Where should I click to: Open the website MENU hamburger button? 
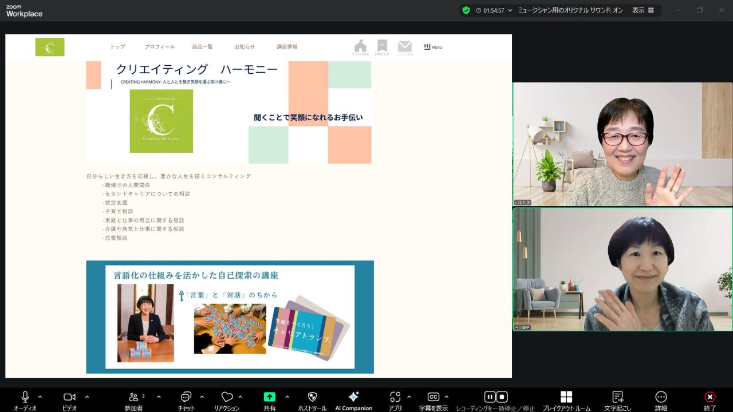(433, 47)
